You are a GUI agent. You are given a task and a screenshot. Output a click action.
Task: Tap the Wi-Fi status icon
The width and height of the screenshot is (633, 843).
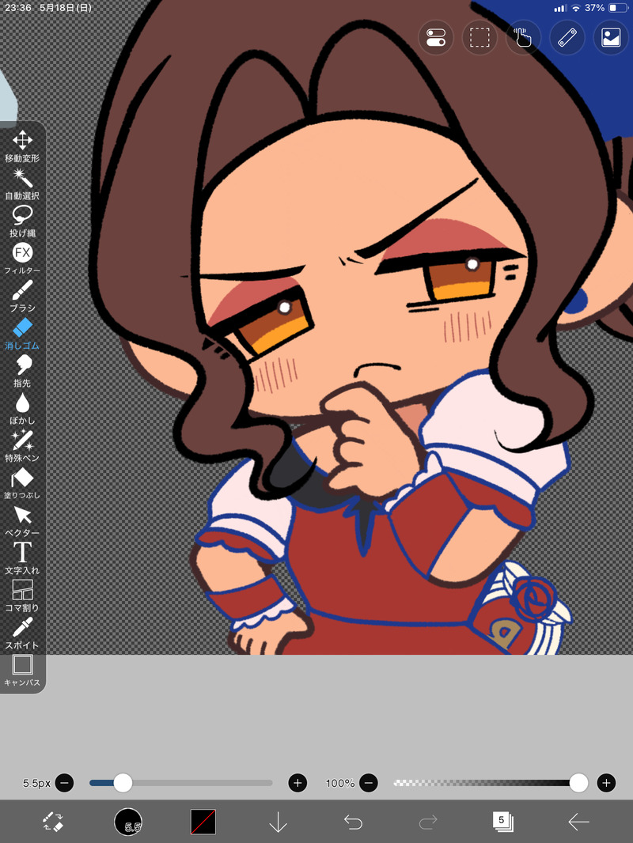click(x=577, y=8)
